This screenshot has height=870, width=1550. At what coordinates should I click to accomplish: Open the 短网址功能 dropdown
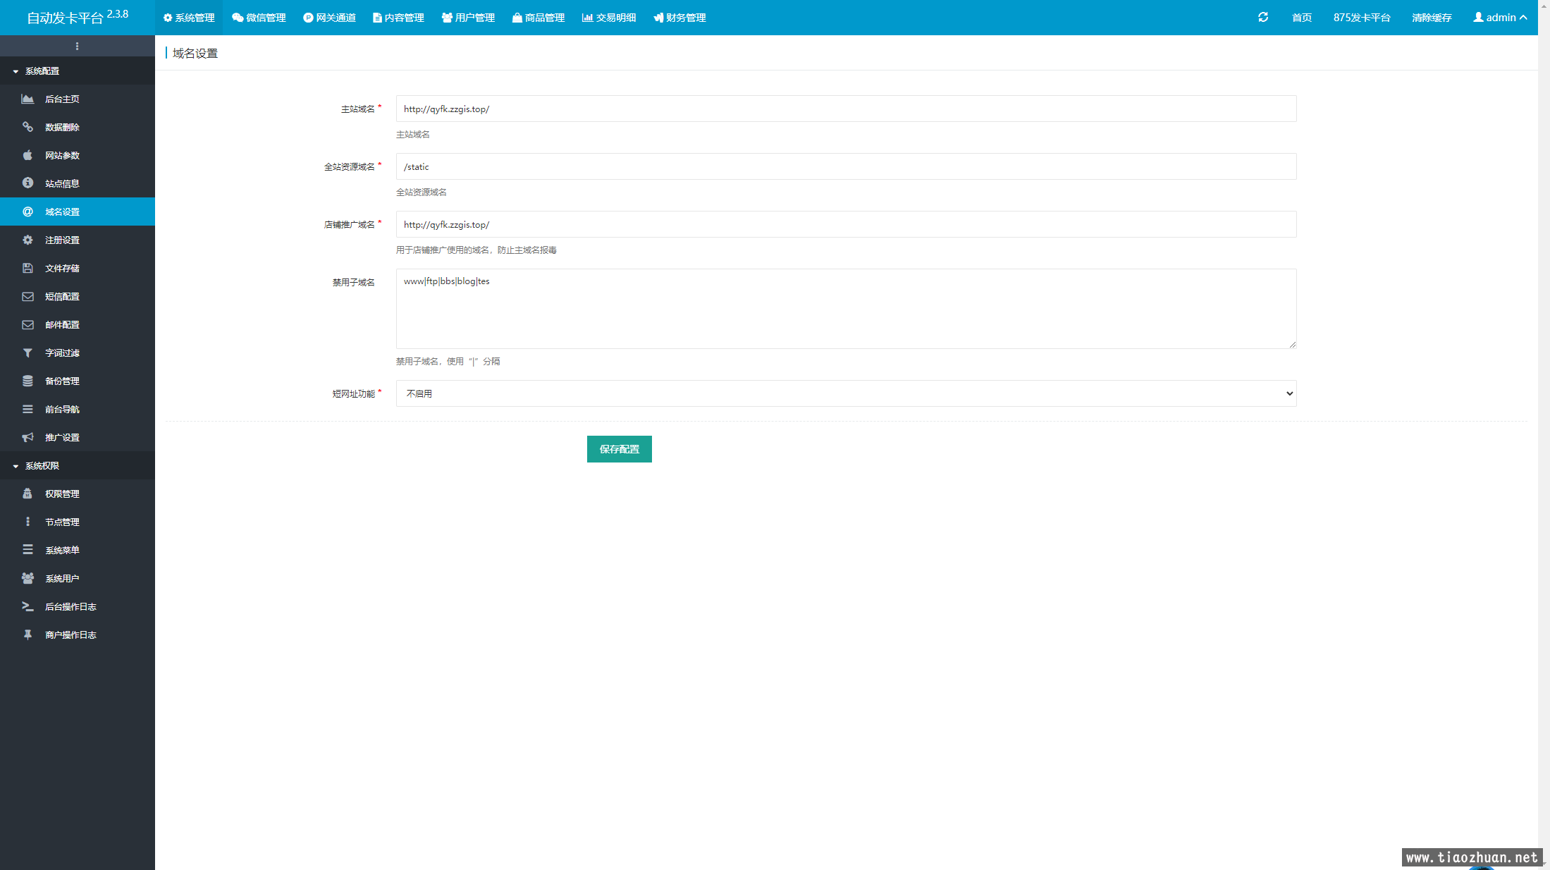pyautogui.click(x=846, y=393)
